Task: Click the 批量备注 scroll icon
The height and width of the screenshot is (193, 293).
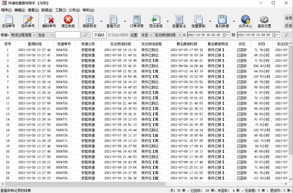Action: pyautogui.click(x=179, y=19)
